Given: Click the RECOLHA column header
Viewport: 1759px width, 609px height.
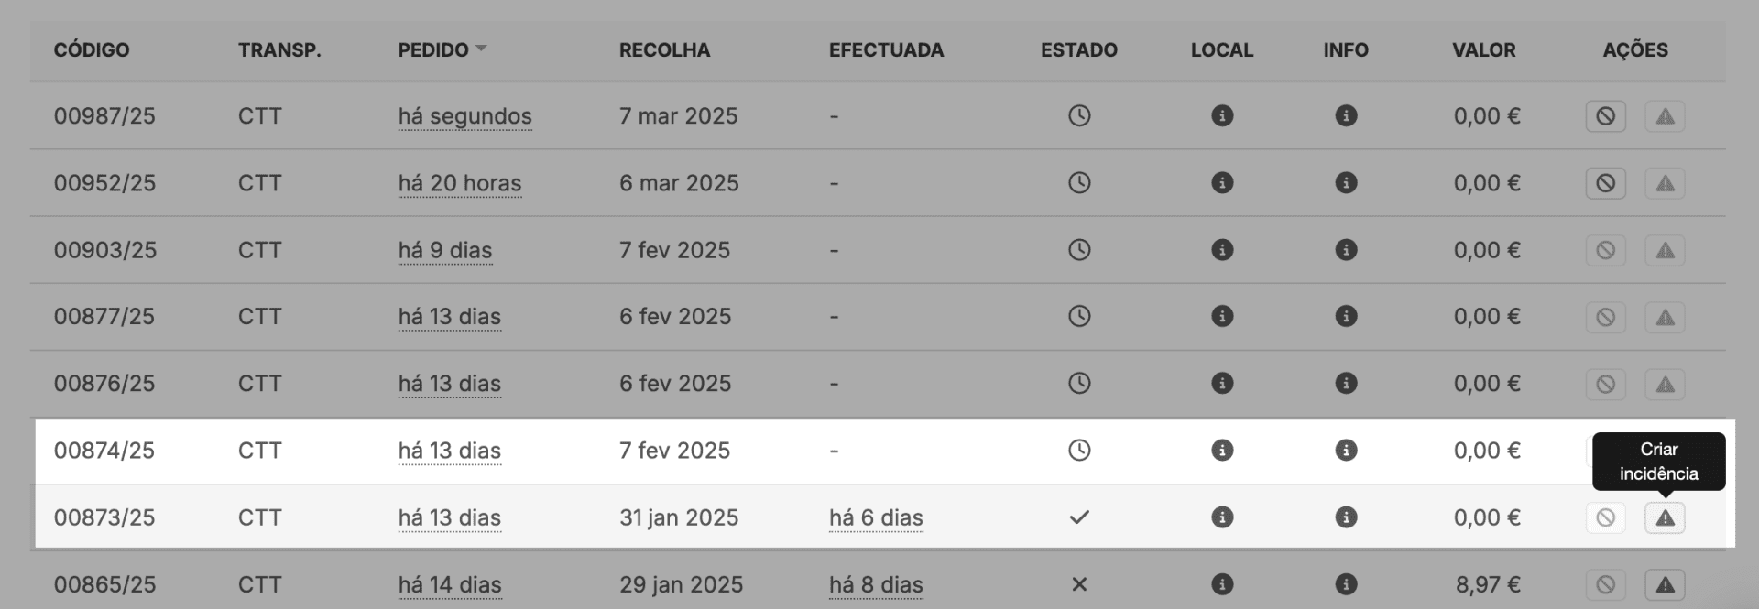Looking at the screenshot, I should click(664, 50).
